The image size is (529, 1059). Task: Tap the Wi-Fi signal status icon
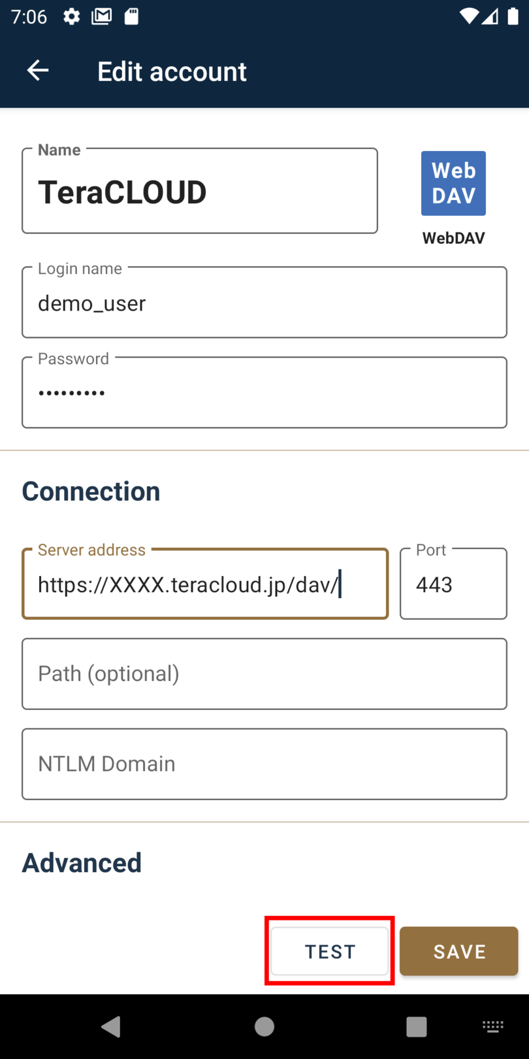pyautogui.click(x=468, y=16)
